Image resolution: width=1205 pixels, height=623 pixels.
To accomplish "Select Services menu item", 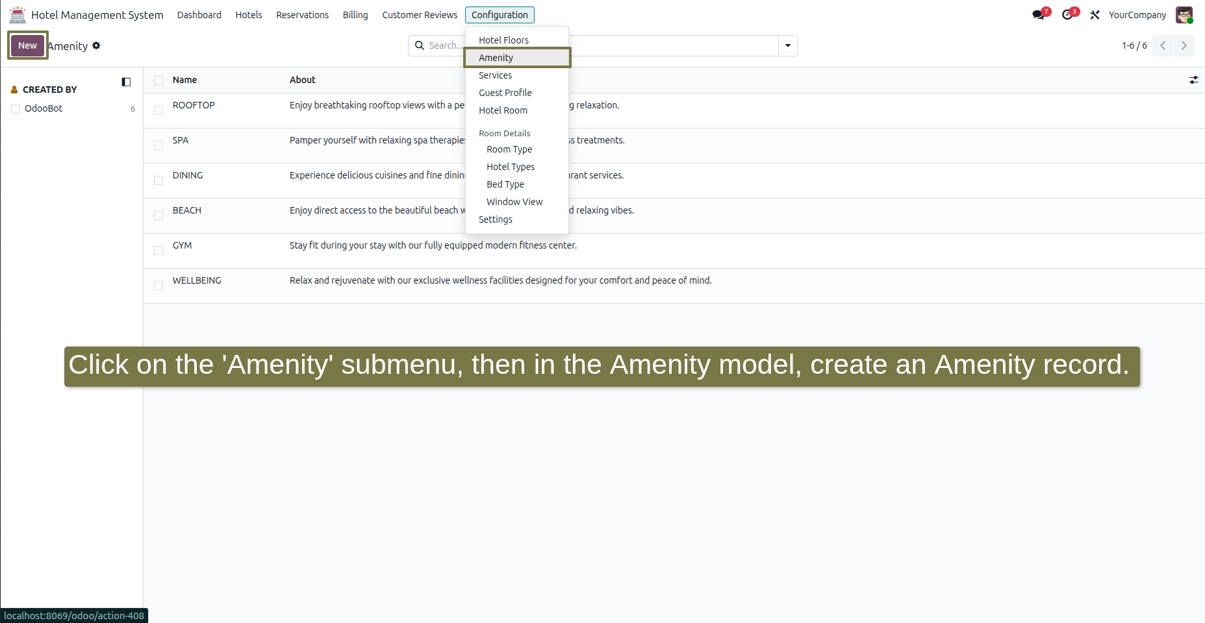I will [x=517, y=75].
